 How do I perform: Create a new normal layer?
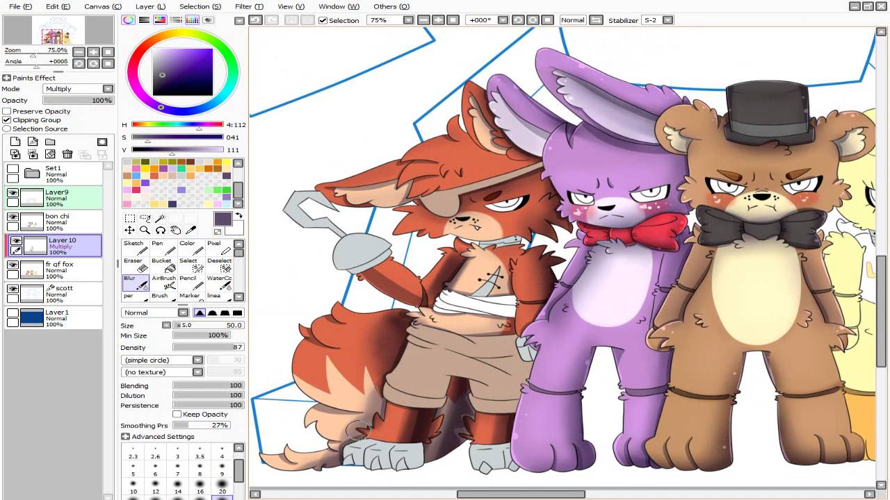coord(15,142)
